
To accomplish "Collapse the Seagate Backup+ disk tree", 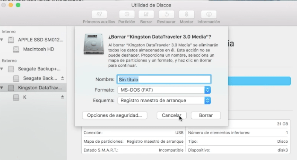I will coord(2,69).
